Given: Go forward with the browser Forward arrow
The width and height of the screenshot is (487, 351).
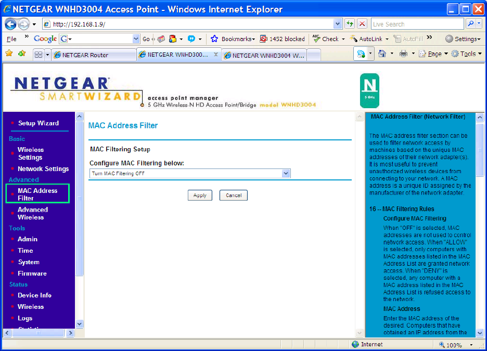Looking at the screenshot, I should click(x=24, y=24).
